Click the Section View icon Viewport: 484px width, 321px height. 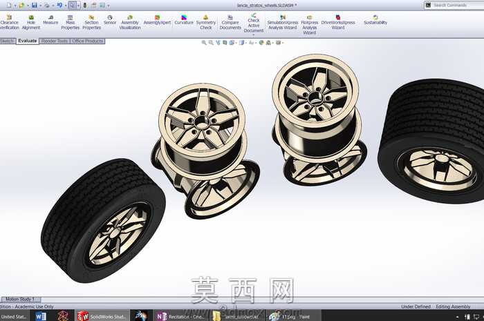point(225,43)
